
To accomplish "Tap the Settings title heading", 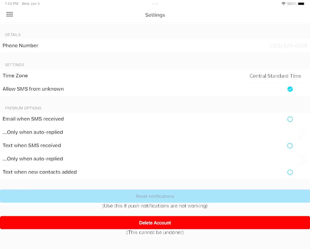I will (x=155, y=15).
